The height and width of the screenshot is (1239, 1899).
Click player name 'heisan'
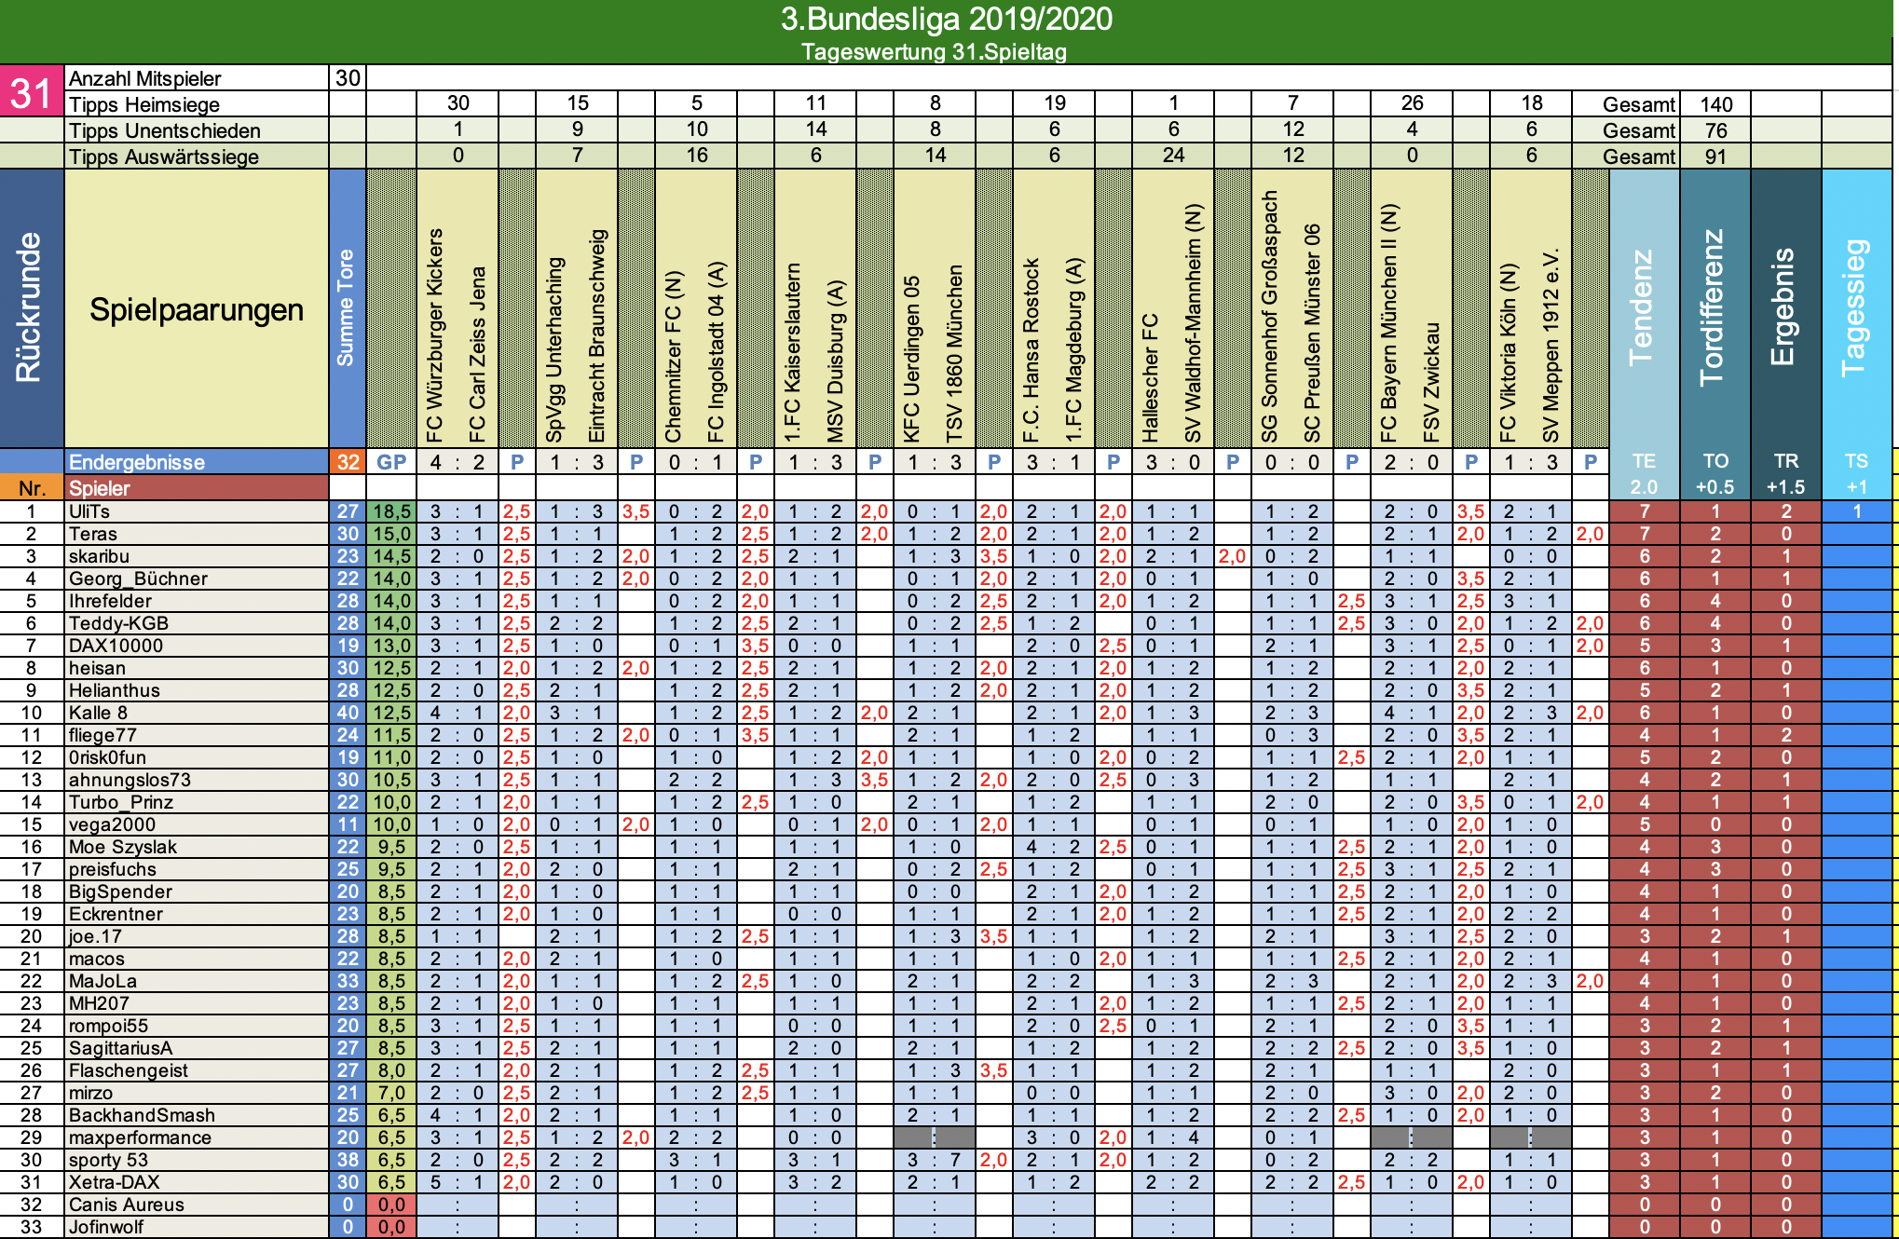[97, 668]
